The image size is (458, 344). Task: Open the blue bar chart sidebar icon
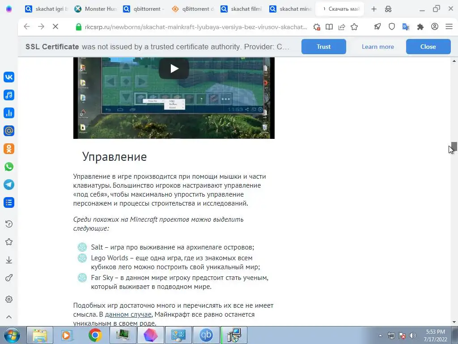[x=9, y=113]
